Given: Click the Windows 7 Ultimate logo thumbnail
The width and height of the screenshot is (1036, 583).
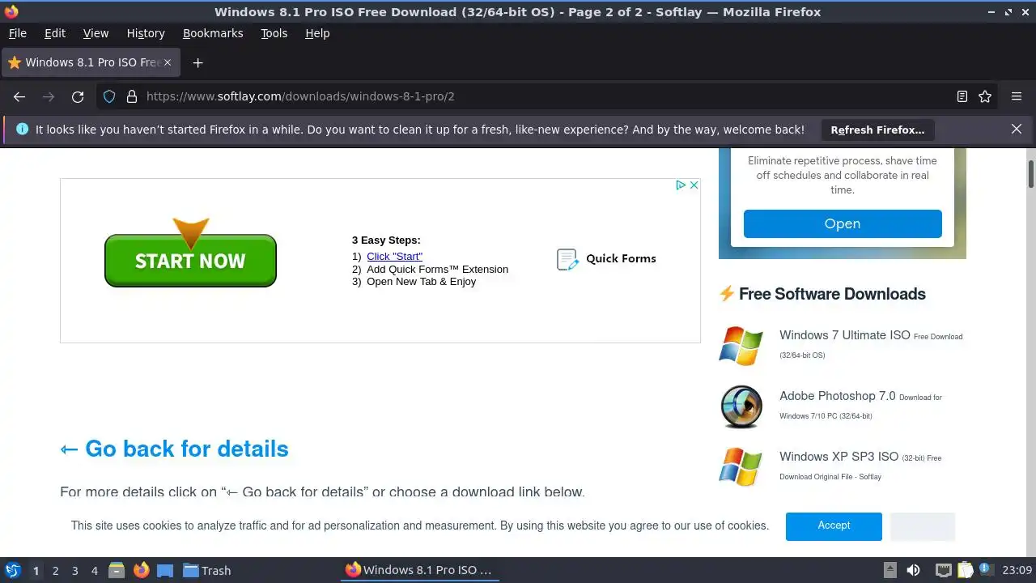Looking at the screenshot, I should (x=741, y=346).
